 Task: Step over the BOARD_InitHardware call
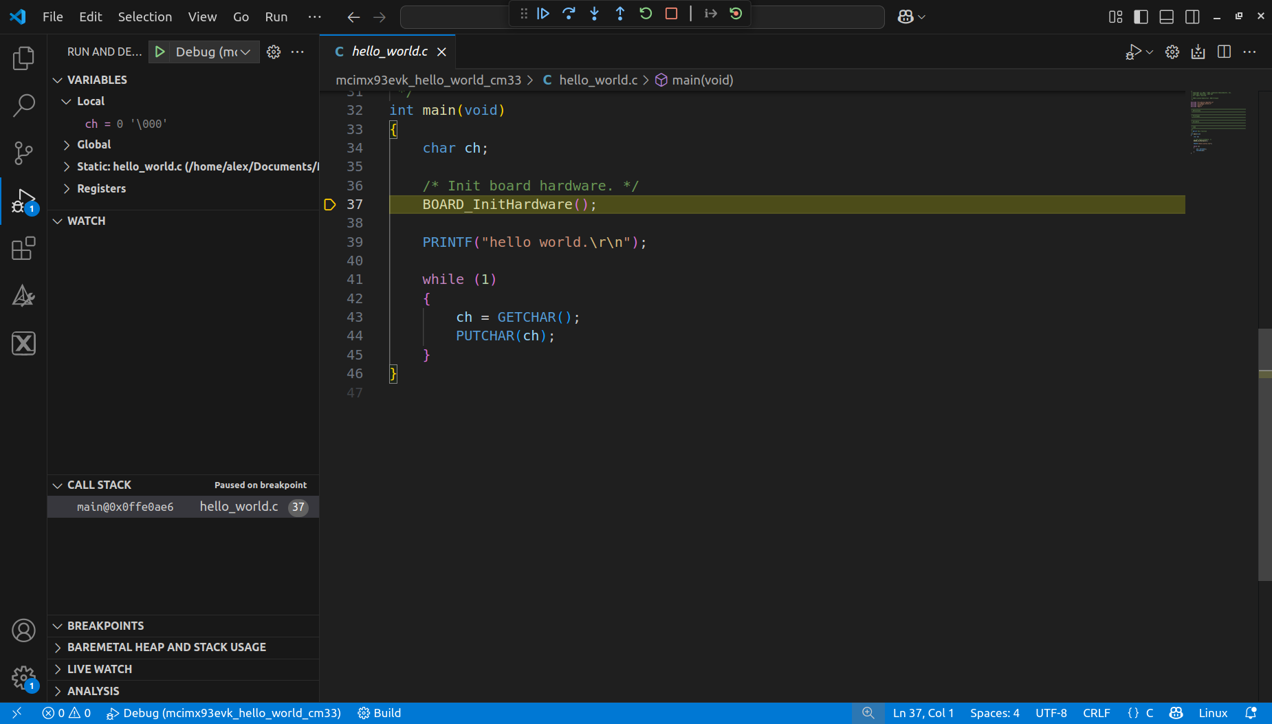(x=570, y=13)
